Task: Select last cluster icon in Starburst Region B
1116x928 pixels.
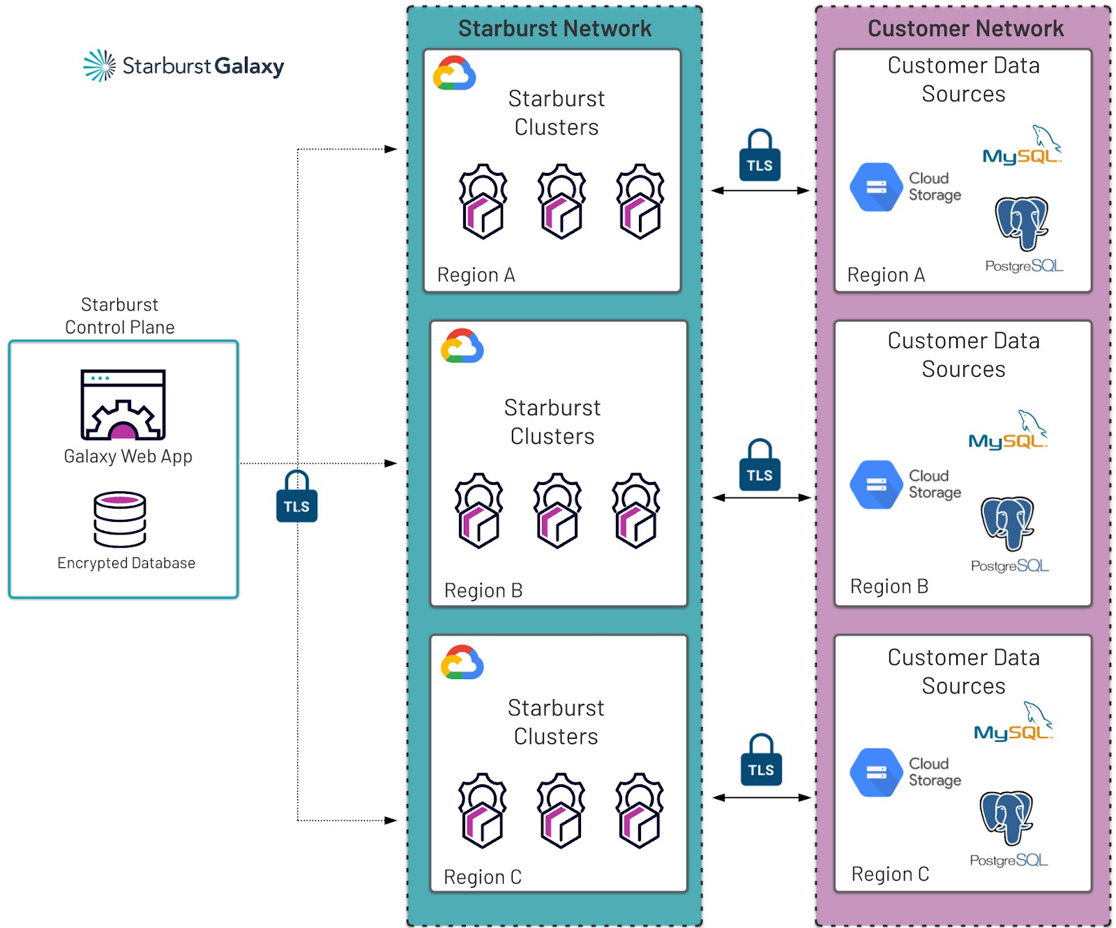Action: (636, 511)
